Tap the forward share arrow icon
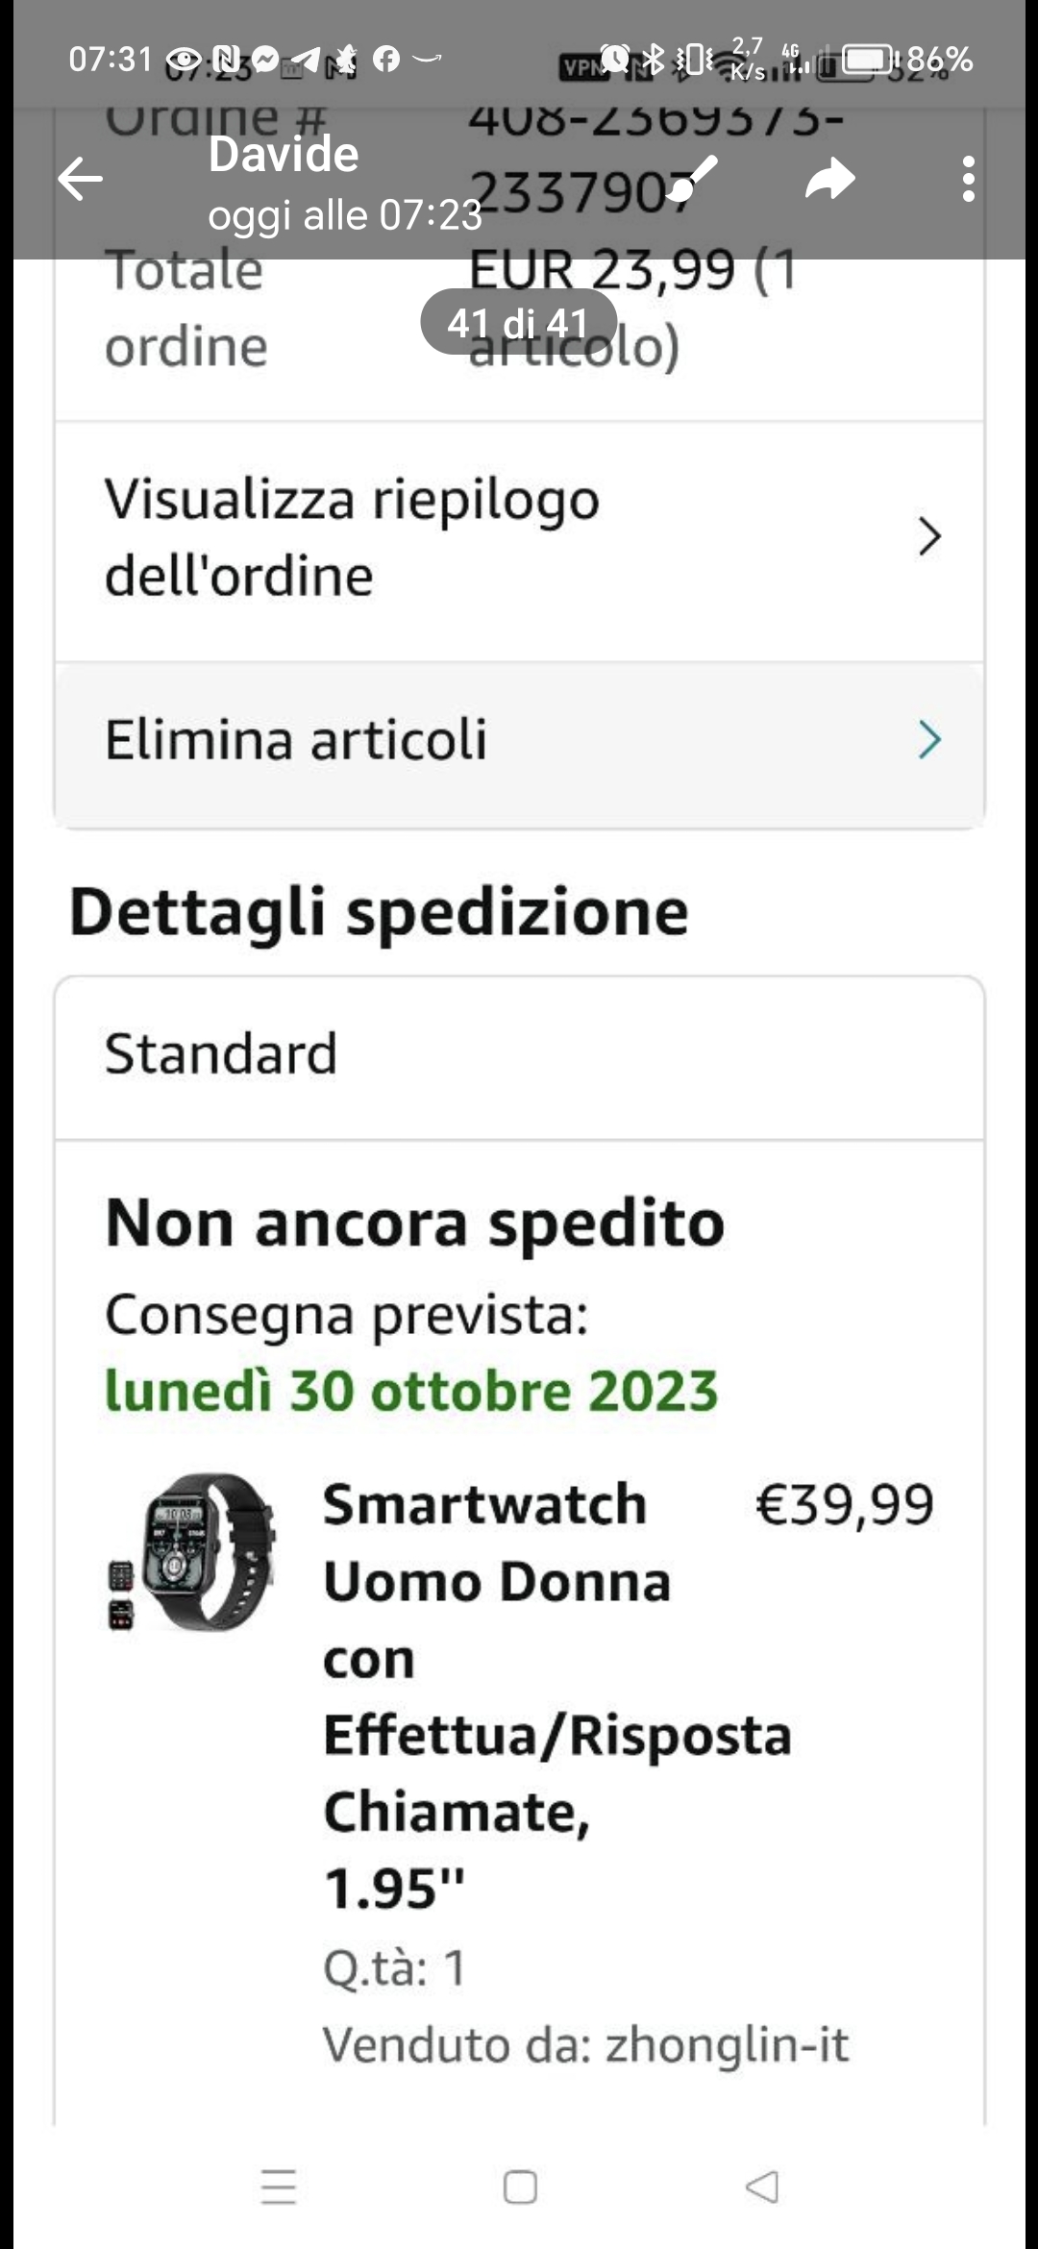1038x2249 pixels. pyautogui.click(x=830, y=179)
